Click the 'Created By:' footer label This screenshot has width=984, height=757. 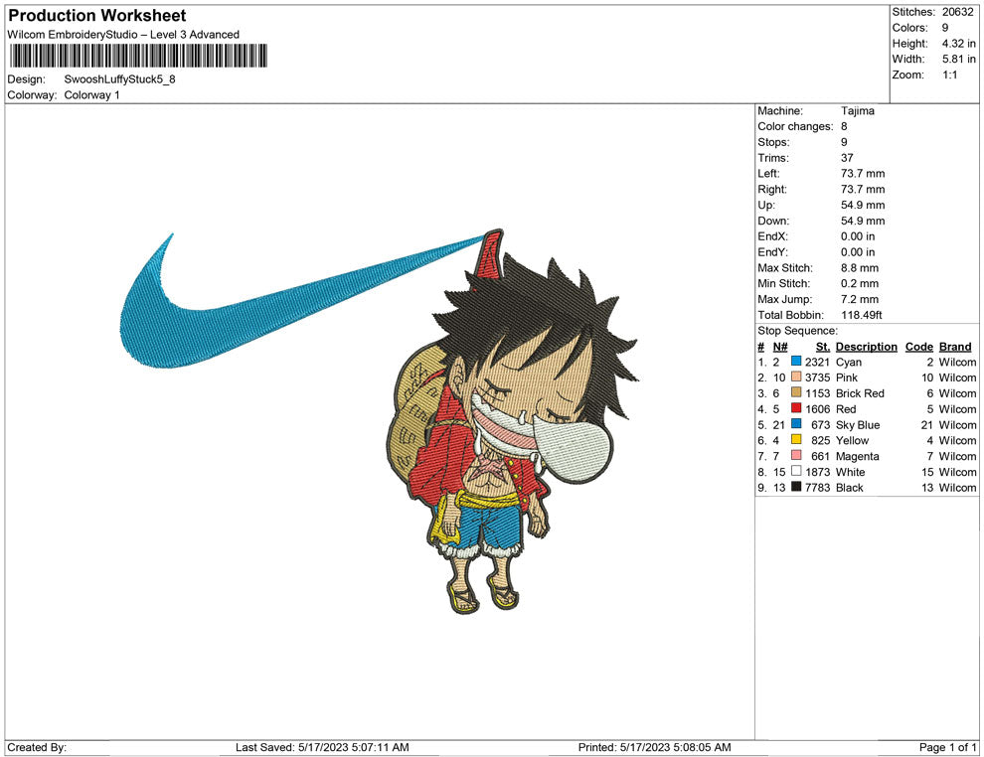(x=37, y=747)
